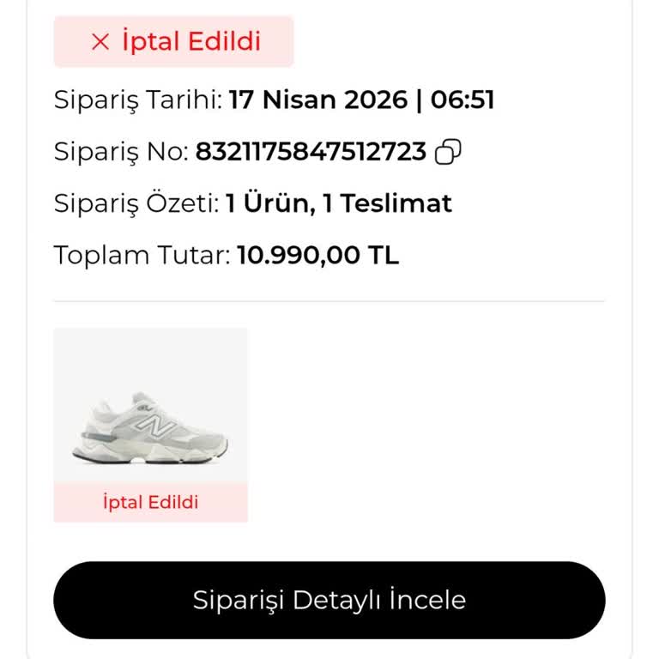Image resolution: width=659 pixels, height=659 pixels.
Task: Click the divider line above product image
Action: click(x=329, y=301)
